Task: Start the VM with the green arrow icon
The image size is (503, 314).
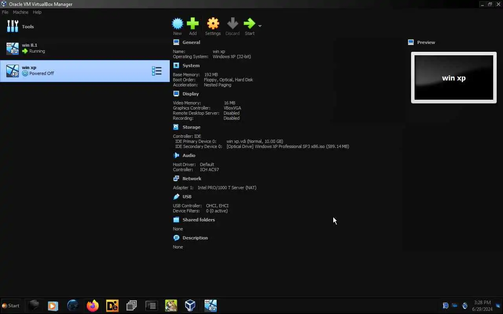Action: click(250, 24)
